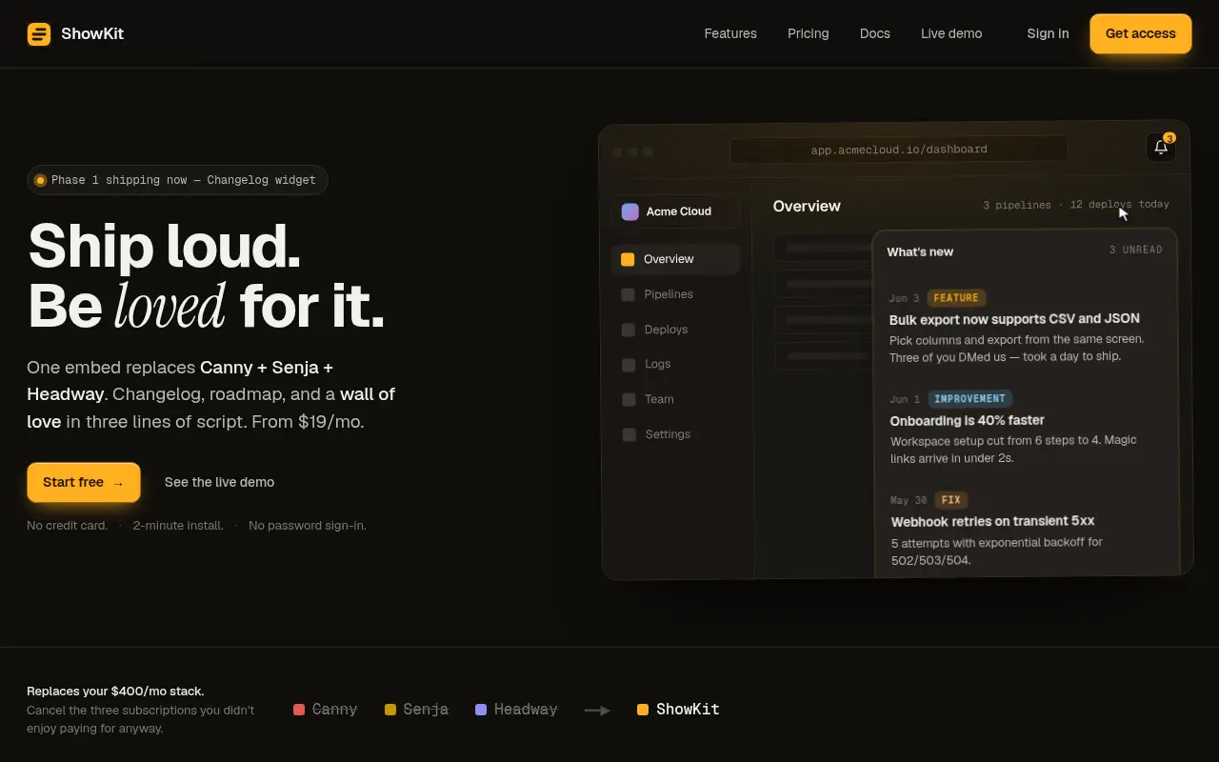Click the struck-through Canny label
This screenshot has width=1219, height=762.
[x=334, y=710]
